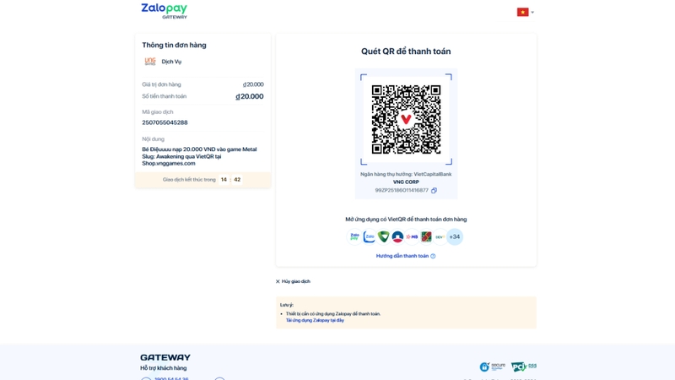Select transaction code 2507055045288
This screenshot has width=675, height=380.
pyautogui.click(x=165, y=122)
